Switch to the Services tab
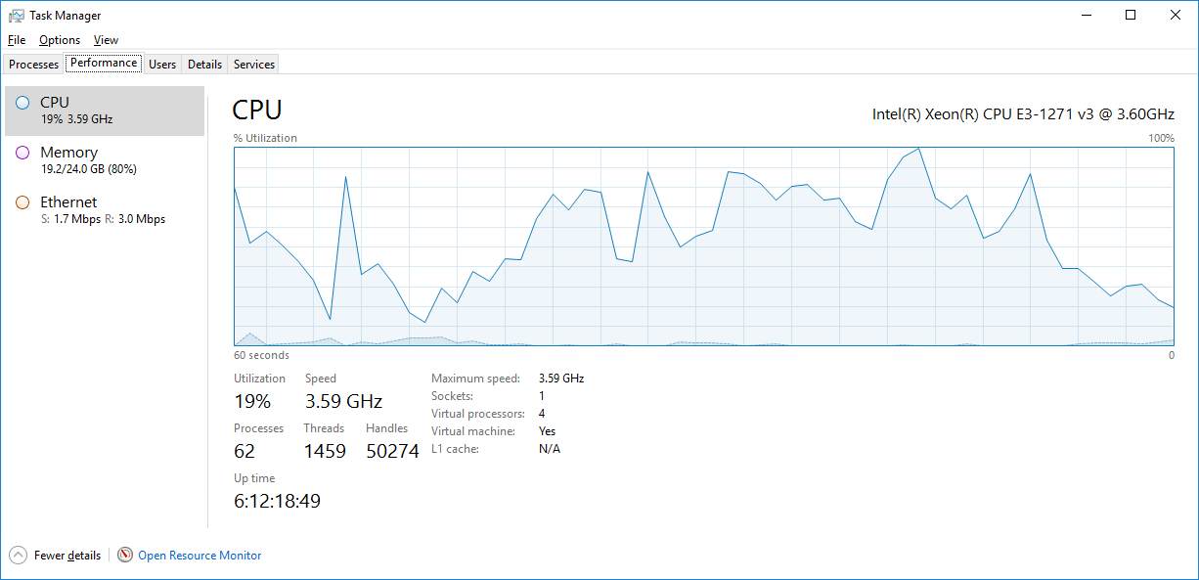Screen dimensions: 1199x580 click(x=254, y=65)
